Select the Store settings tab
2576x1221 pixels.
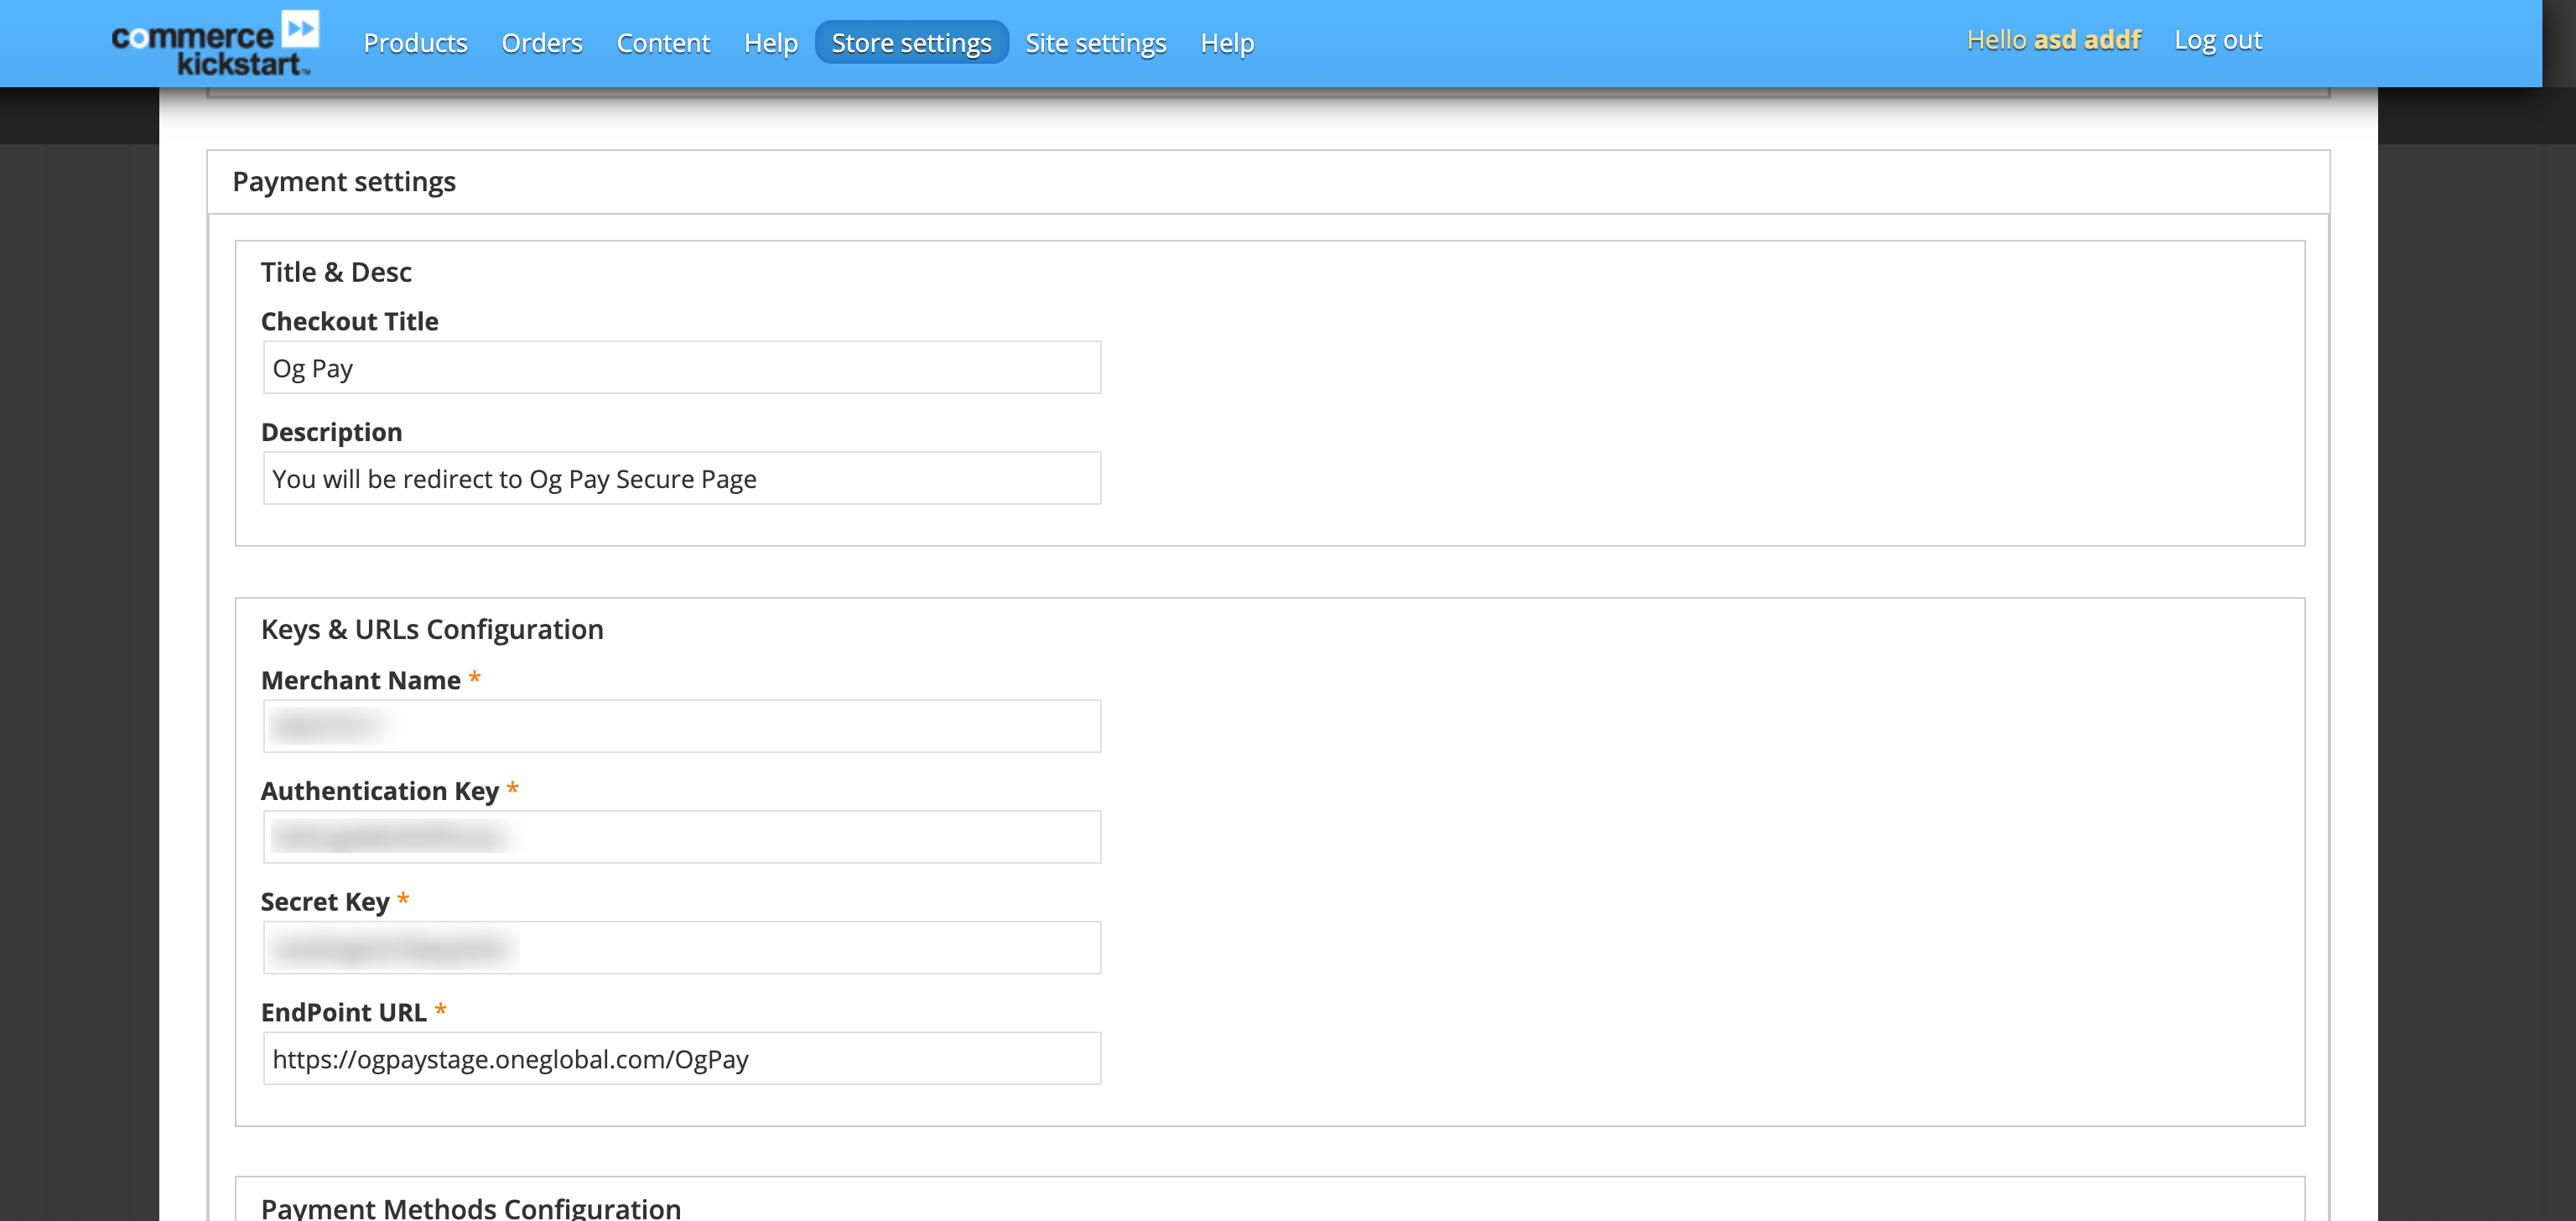[x=911, y=42]
